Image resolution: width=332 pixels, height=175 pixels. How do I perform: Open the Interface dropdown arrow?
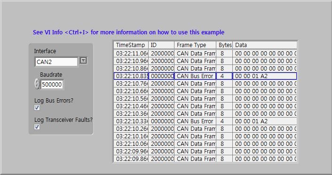pos(83,61)
